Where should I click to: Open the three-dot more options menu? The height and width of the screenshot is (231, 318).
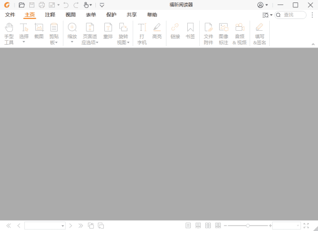pyautogui.click(x=313, y=15)
